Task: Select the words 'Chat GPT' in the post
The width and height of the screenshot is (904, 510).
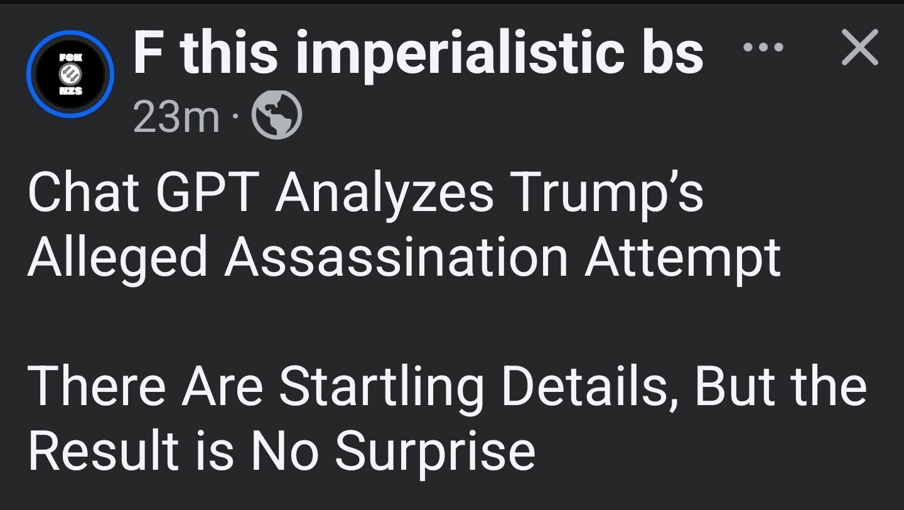Action: coord(143,192)
